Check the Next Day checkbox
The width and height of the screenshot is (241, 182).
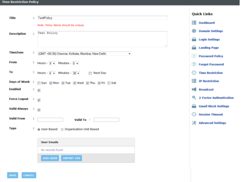click(x=90, y=73)
